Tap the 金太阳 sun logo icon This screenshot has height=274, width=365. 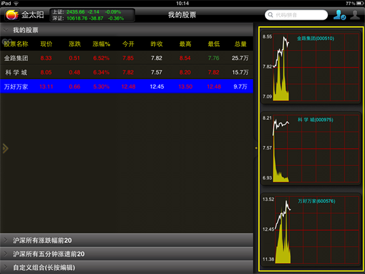pos(12,15)
